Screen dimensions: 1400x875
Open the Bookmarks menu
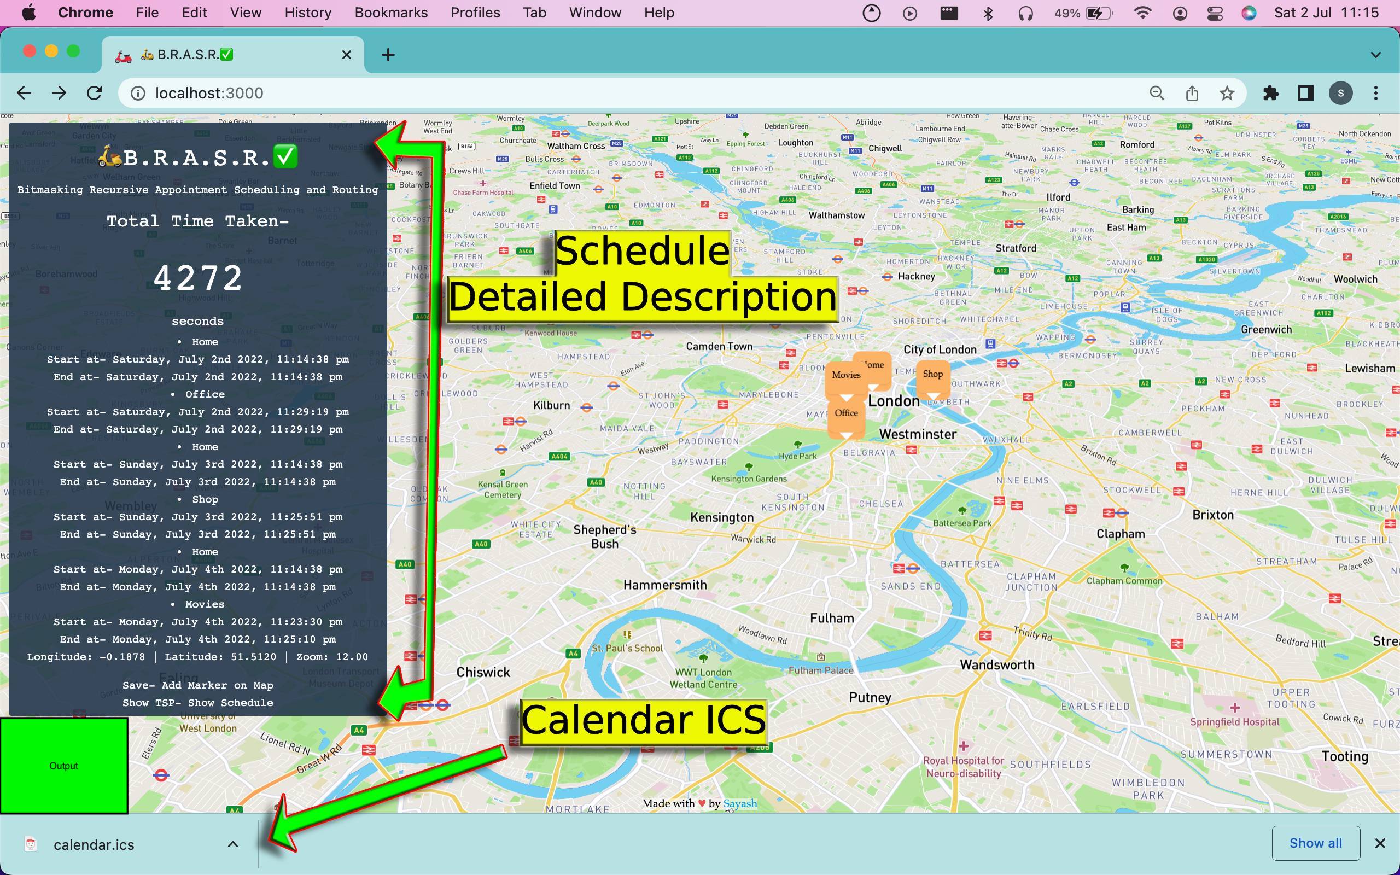click(x=391, y=13)
